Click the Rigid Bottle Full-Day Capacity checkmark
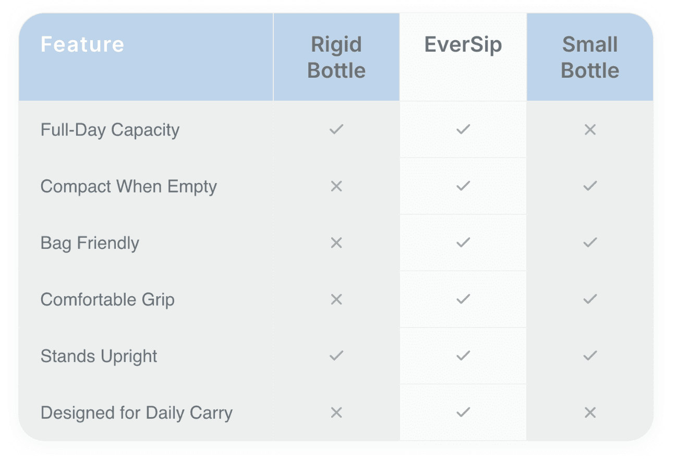Screen dimensions: 677x460 point(336,129)
